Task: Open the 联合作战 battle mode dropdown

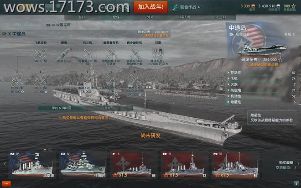Action: pyautogui.click(x=186, y=7)
